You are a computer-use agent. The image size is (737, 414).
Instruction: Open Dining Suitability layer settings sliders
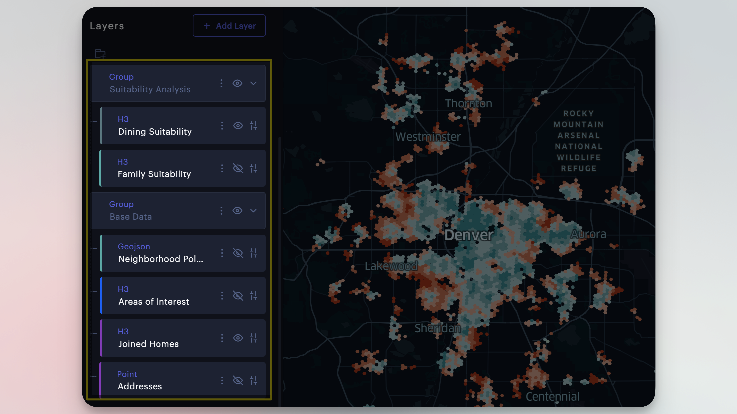(253, 126)
